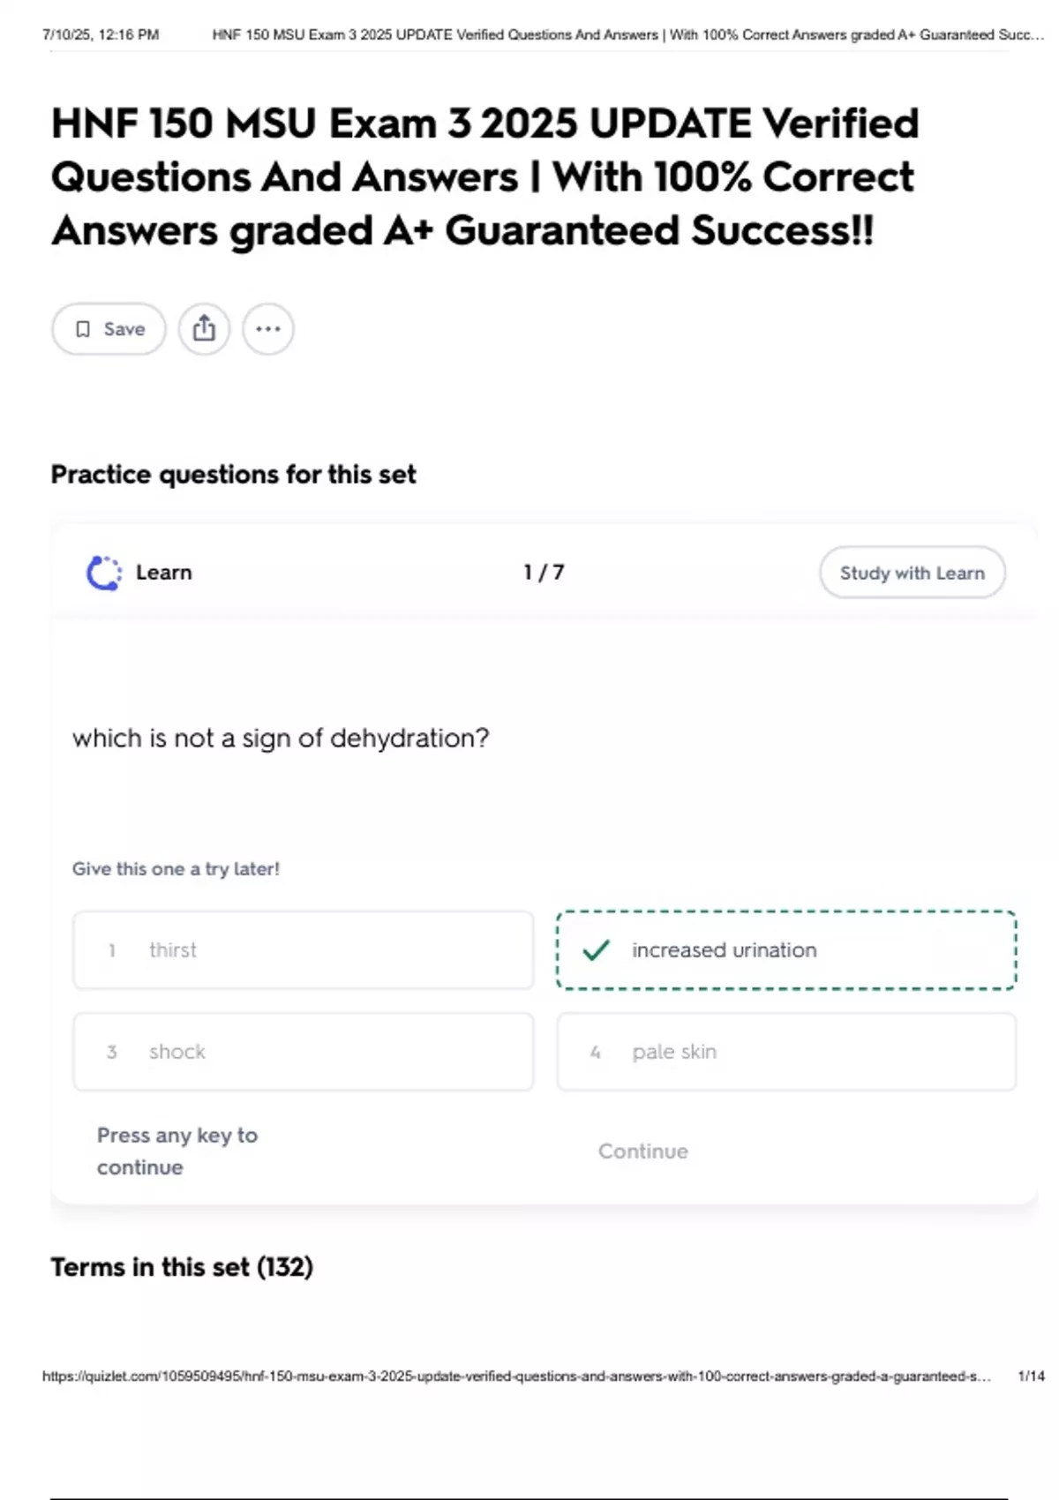Click the 1/14 page number in footer
This screenshot has height=1500, width=1059.
(1031, 1376)
